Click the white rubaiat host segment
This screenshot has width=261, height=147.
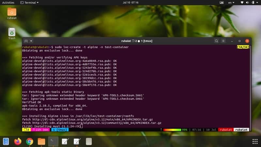241,130
